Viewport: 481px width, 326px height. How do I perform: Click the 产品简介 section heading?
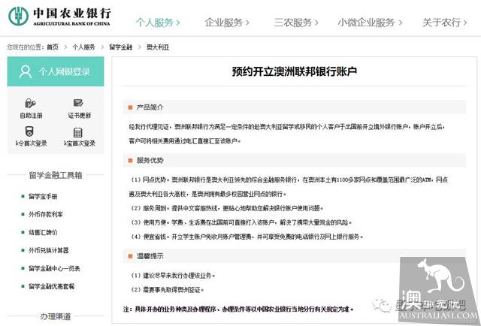click(150, 107)
